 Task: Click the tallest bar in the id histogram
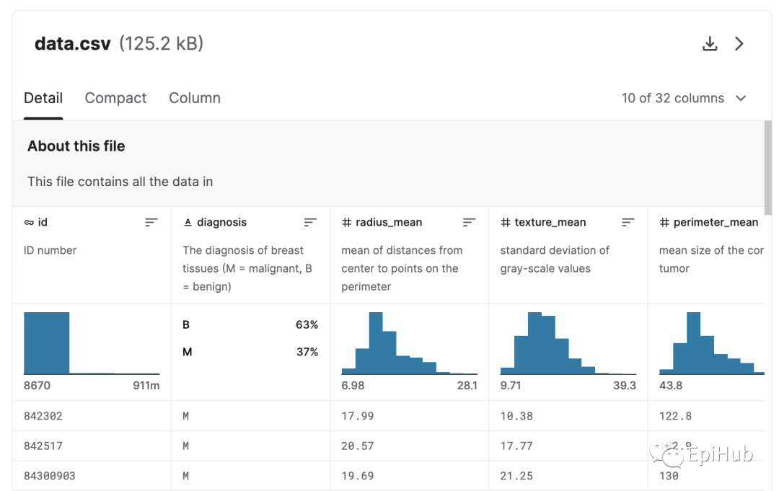tap(46, 343)
